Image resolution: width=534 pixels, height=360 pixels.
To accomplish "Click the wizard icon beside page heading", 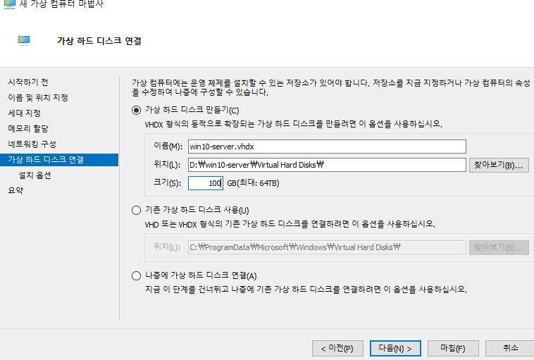I will click(x=24, y=41).
